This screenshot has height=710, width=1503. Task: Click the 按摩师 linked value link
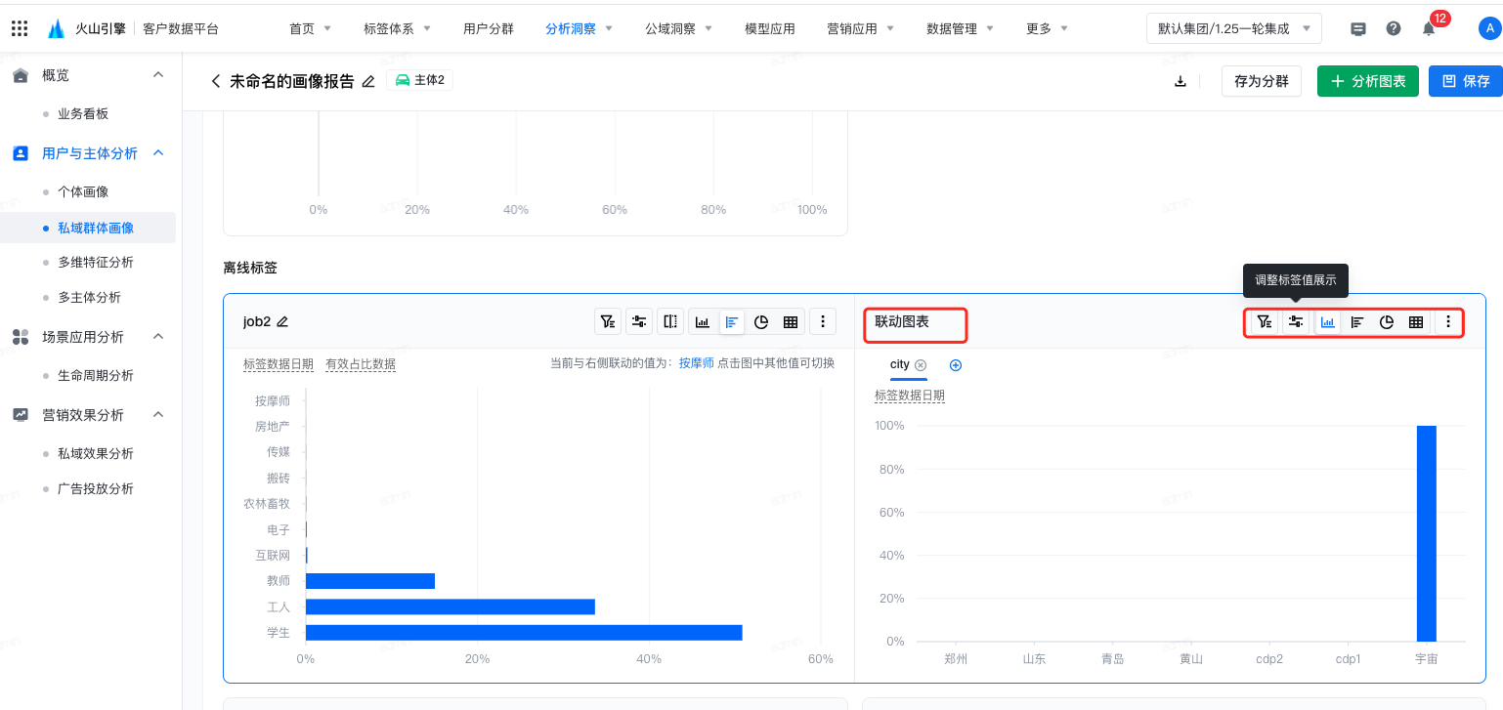(x=697, y=363)
